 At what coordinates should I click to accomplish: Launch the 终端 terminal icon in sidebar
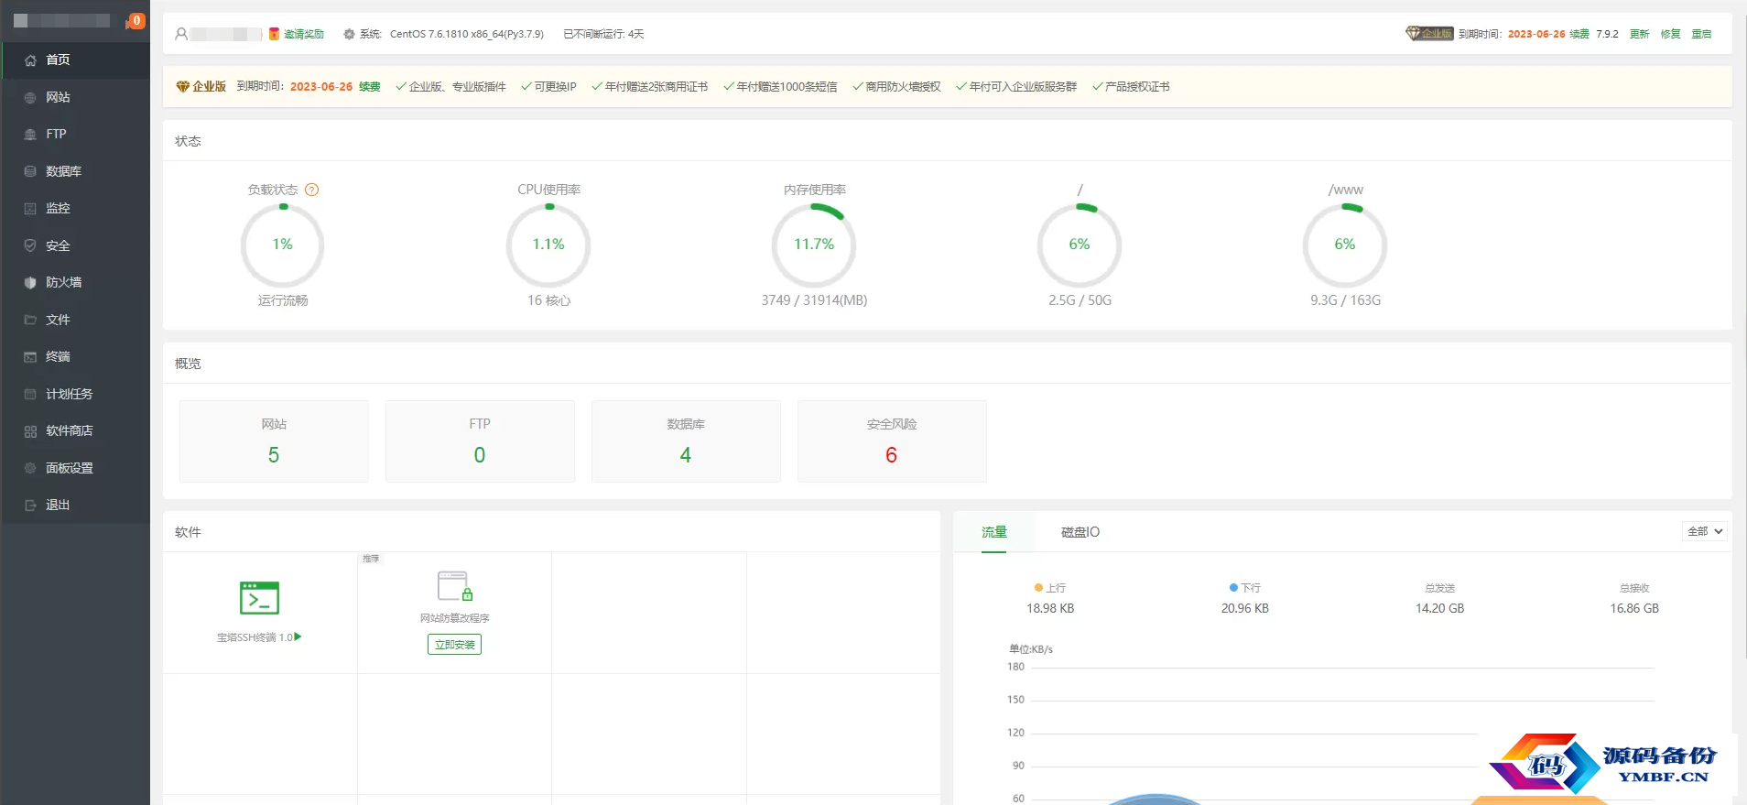pyautogui.click(x=30, y=357)
